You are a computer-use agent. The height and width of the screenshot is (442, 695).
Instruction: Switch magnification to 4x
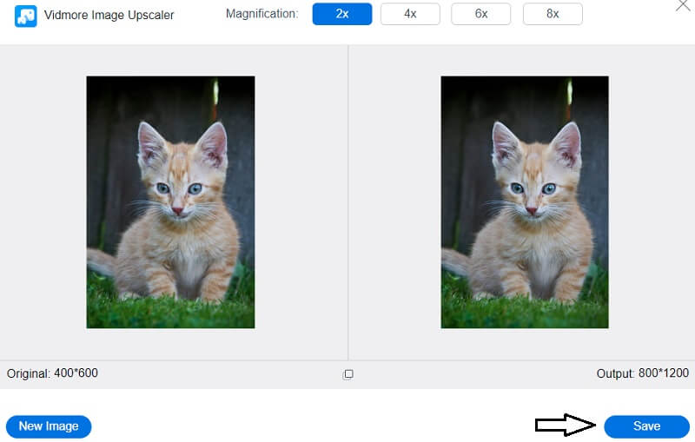(x=410, y=14)
